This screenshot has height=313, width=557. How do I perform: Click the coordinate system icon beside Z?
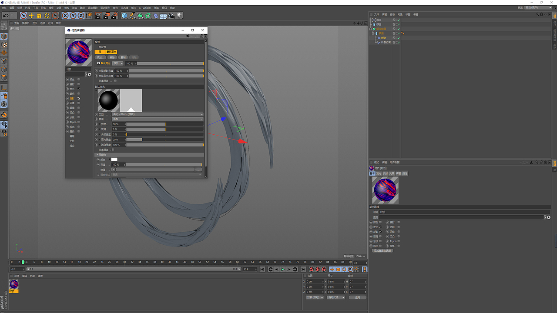(x=89, y=16)
